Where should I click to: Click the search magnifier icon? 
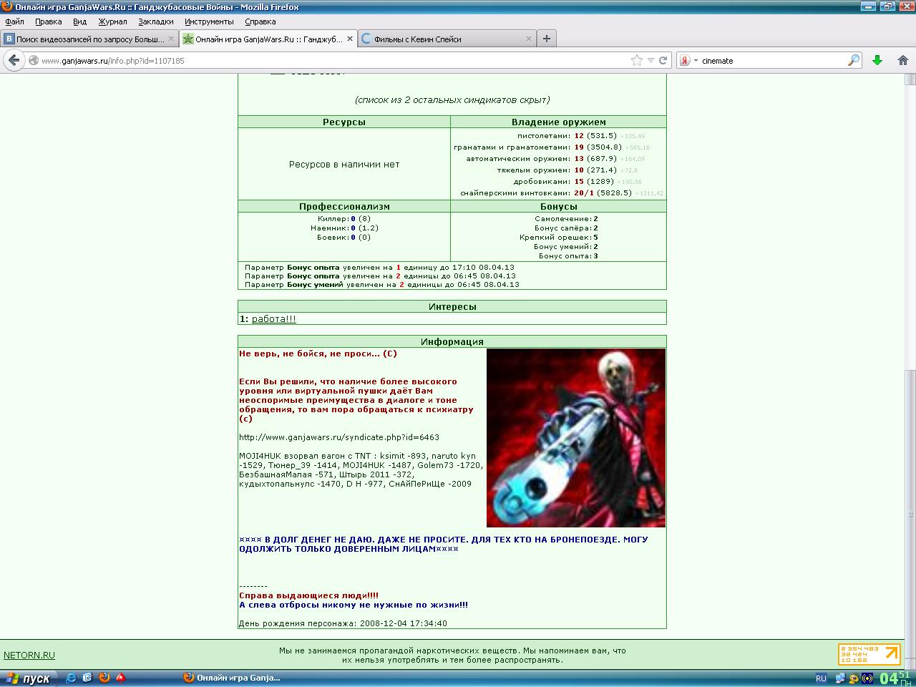coord(853,61)
